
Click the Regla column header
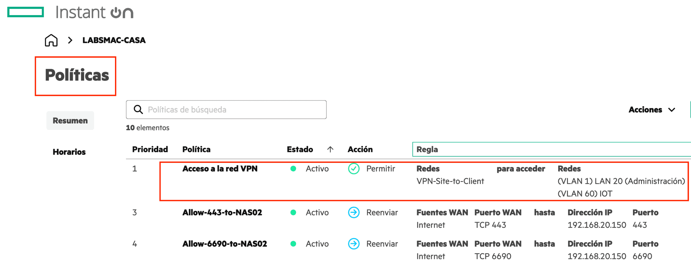(427, 149)
